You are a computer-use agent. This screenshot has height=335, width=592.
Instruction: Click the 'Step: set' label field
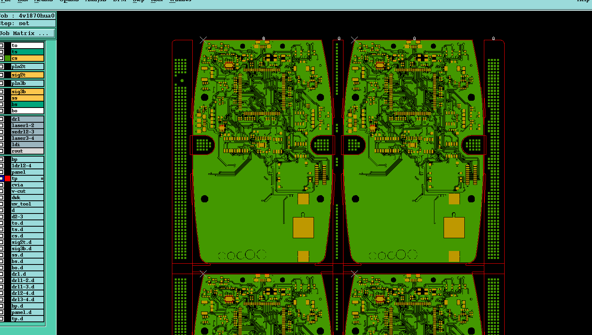[x=28, y=24]
